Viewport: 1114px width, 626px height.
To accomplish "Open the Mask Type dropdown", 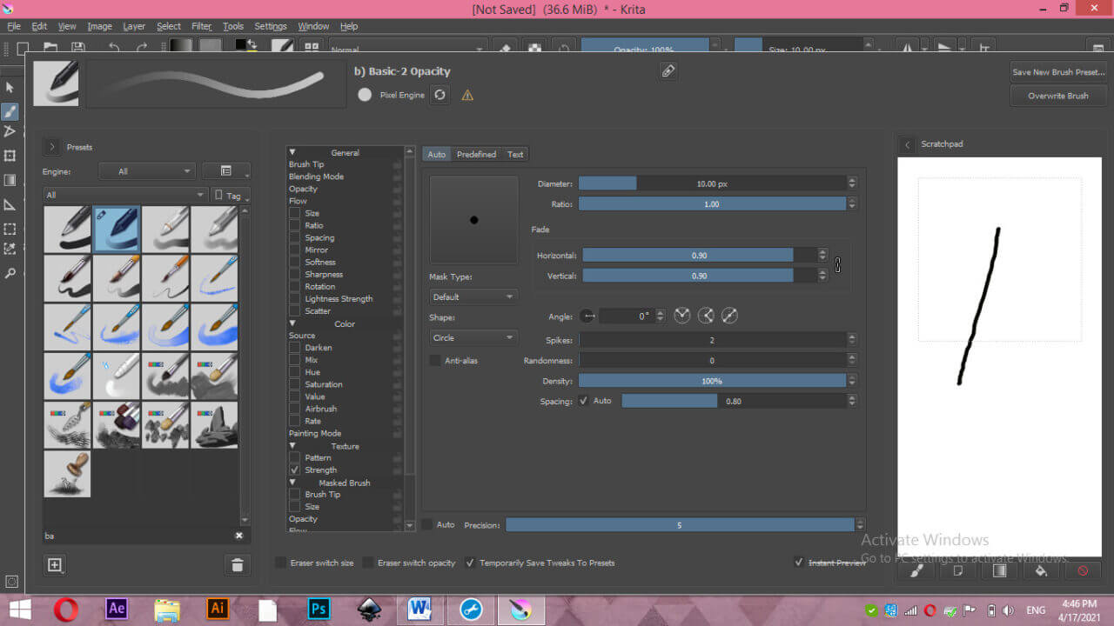I will (473, 296).
